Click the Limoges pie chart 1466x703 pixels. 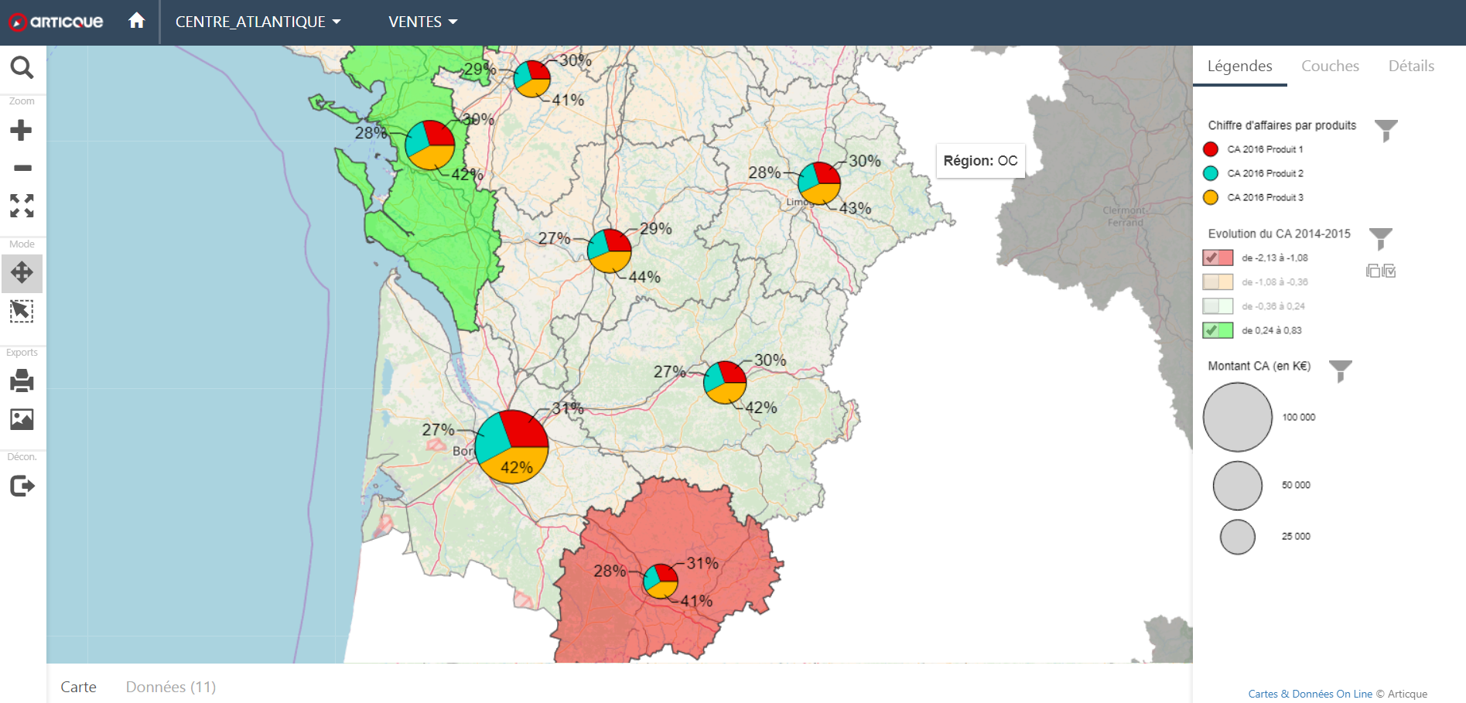819,183
